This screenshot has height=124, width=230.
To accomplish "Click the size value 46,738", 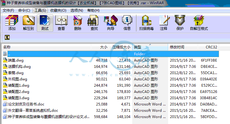I will (102, 60).
